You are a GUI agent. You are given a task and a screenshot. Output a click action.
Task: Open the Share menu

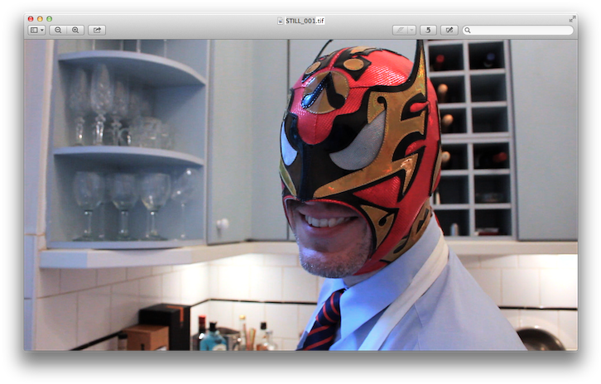click(x=97, y=30)
